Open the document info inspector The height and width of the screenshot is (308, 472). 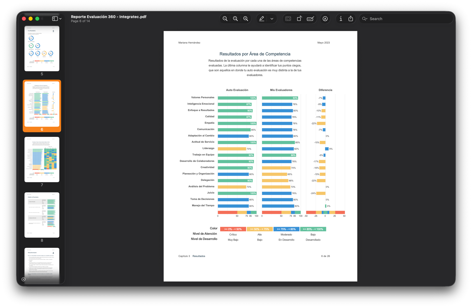tap(341, 19)
